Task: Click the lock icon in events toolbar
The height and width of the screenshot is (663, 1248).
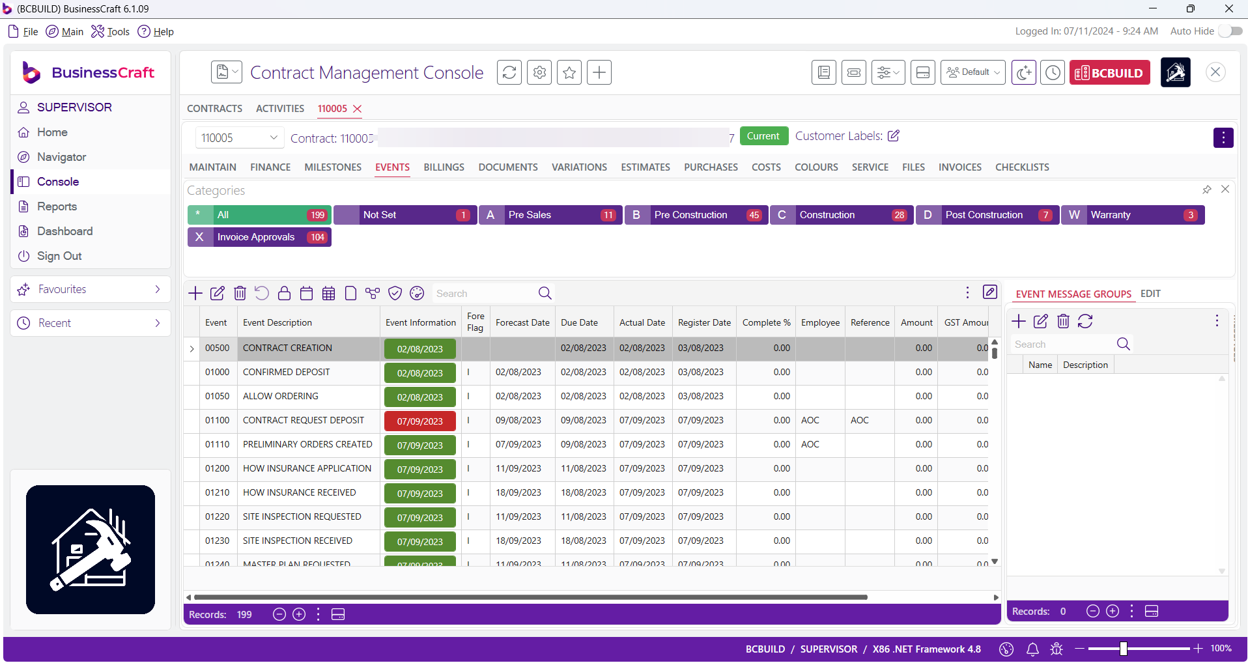Action: click(x=284, y=293)
